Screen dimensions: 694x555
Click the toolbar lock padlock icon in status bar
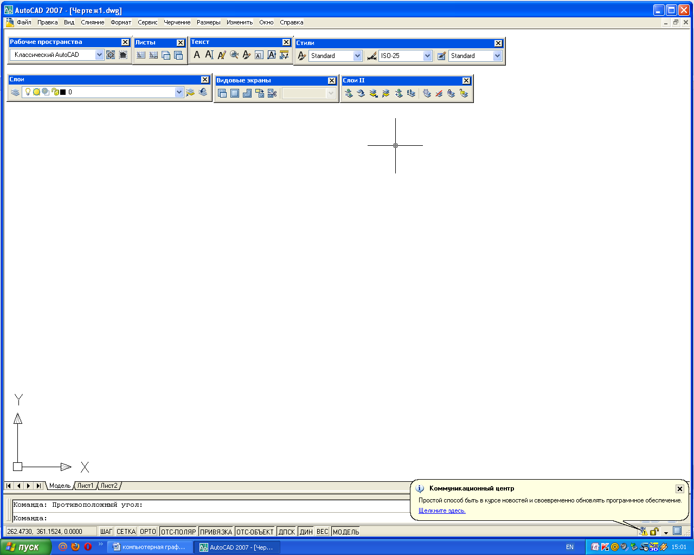tap(654, 531)
